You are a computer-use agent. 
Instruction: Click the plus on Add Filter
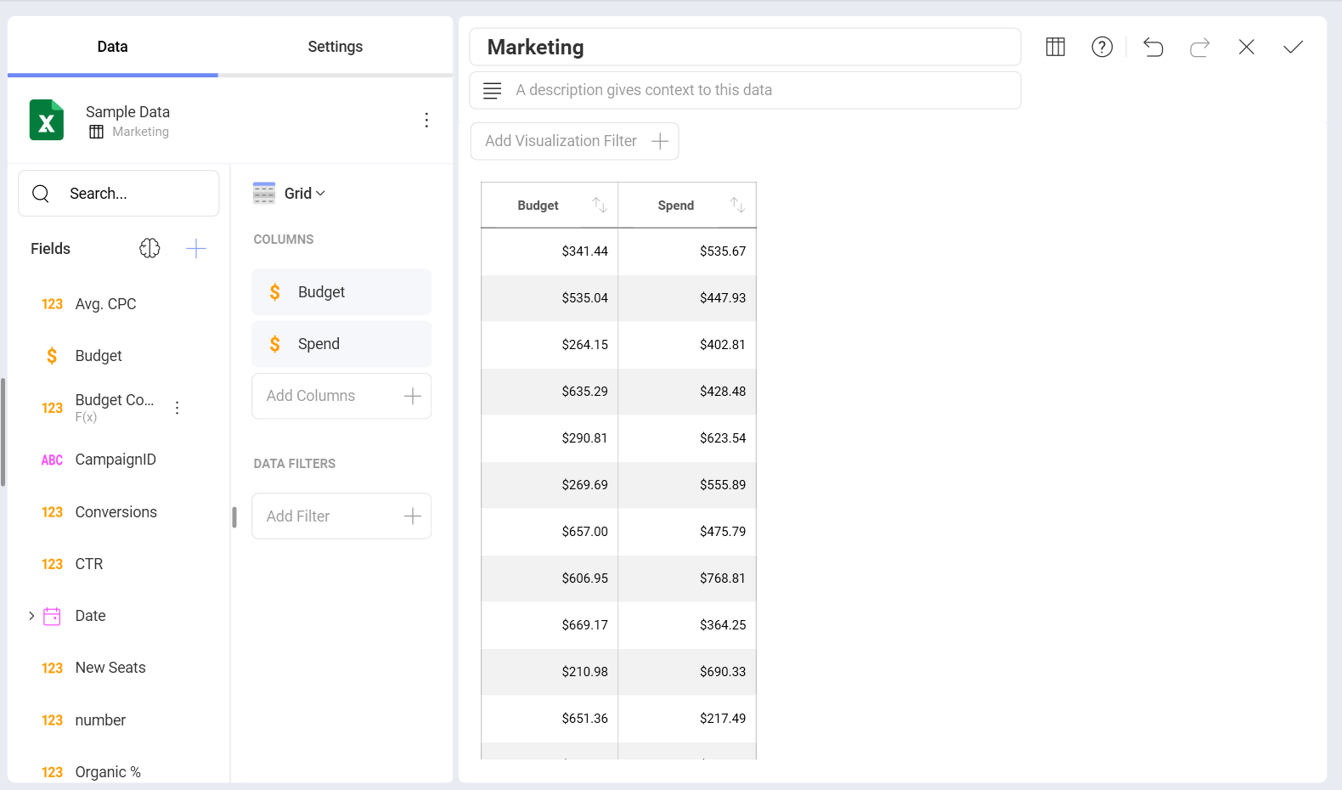click(412, 516)
